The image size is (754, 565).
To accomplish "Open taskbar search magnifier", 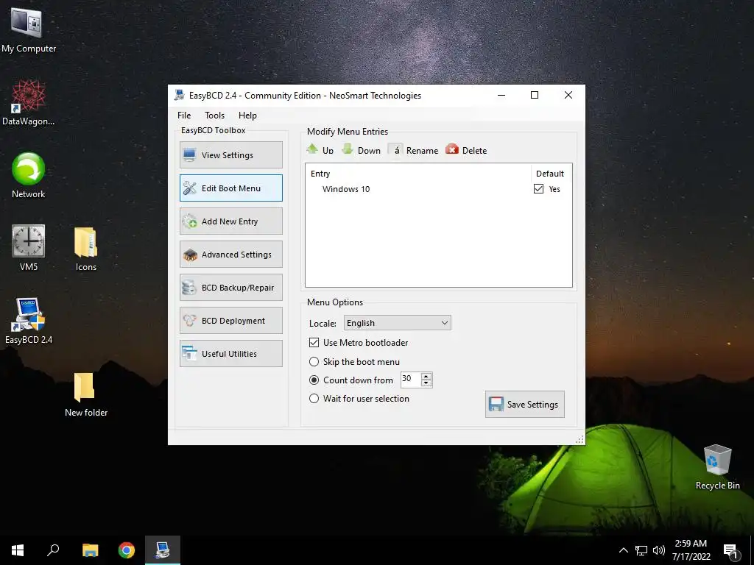I will click(x=53, y=550).
